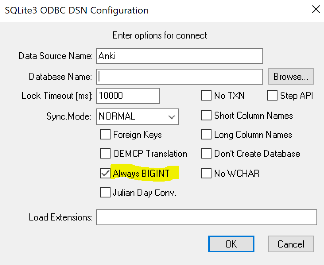Confirm settings with the OK button
Image resolution: width=324 pixels, height=265 pixels.
coord(231,244)
